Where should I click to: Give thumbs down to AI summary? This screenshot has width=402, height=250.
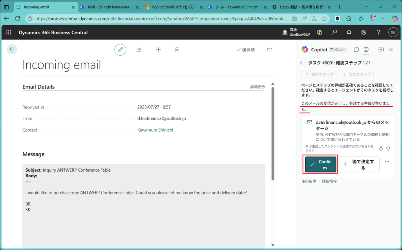(388, 149)
